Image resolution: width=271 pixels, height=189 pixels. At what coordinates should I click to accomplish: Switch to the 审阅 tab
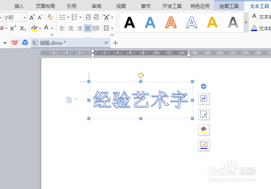pyautogui.click(x=96, y=6)
